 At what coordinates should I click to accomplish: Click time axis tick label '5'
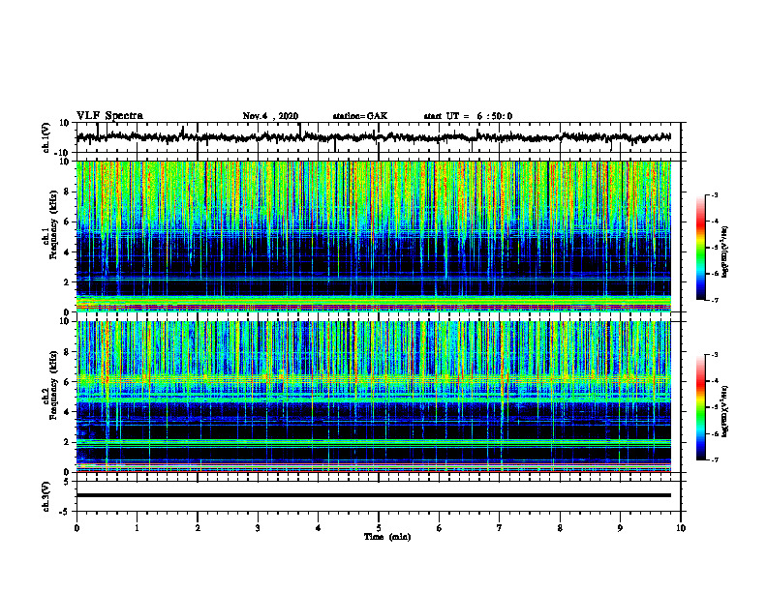[379, 528]
